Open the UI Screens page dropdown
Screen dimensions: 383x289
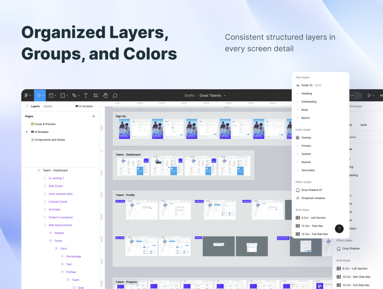pyautogui.click(x=85, y=106)
